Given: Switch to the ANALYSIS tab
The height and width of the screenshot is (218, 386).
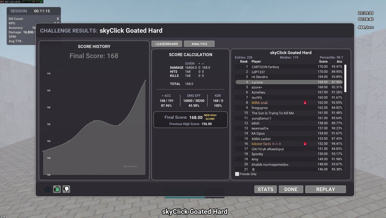Looking at the screenshot, I should 199,44.
